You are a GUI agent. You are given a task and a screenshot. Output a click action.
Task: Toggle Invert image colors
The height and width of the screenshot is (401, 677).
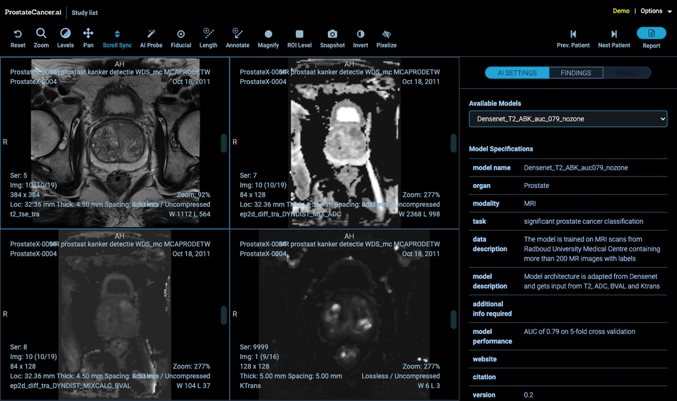click(x=360, y=34)
